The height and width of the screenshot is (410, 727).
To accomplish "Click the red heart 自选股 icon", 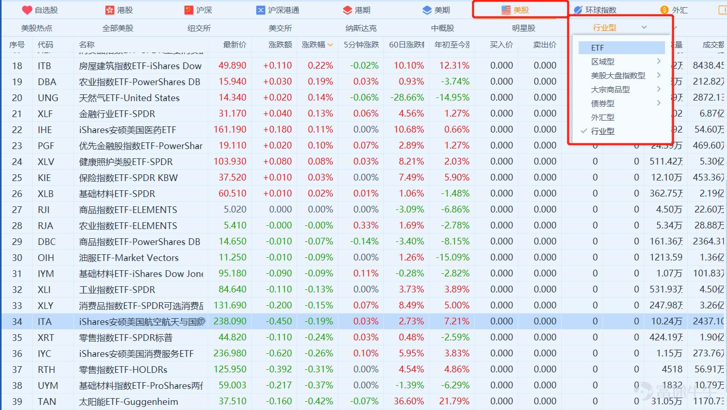I will point(27,10).
